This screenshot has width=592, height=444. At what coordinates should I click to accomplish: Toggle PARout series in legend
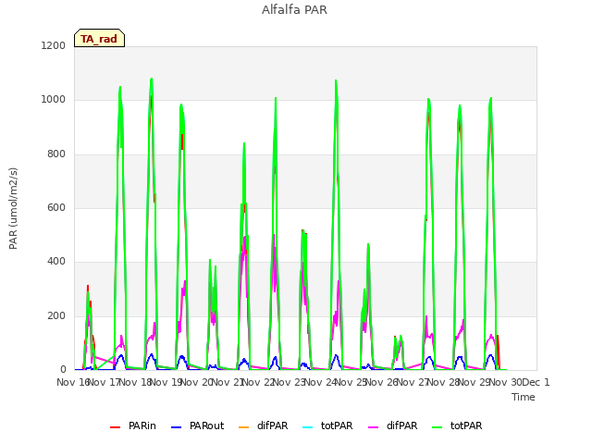207,425
